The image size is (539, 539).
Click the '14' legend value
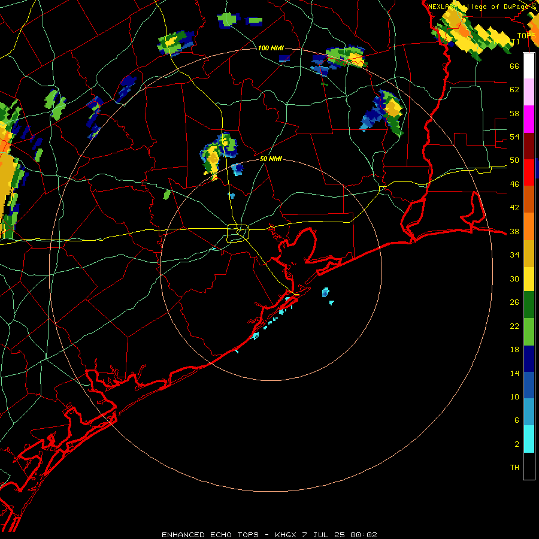514,374
